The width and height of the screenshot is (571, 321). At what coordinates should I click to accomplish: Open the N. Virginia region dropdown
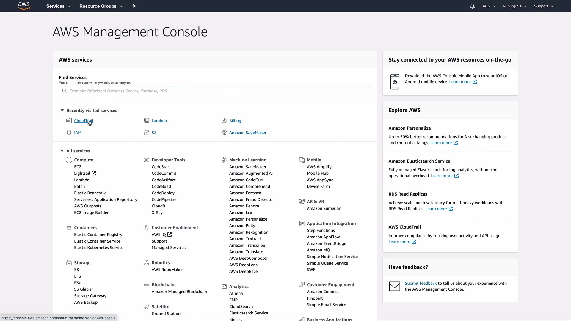pos(514,6)
